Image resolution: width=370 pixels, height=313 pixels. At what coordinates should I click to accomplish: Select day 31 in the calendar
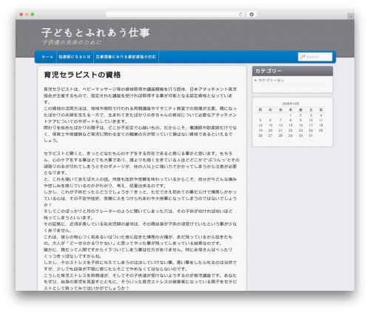(311, 135)
